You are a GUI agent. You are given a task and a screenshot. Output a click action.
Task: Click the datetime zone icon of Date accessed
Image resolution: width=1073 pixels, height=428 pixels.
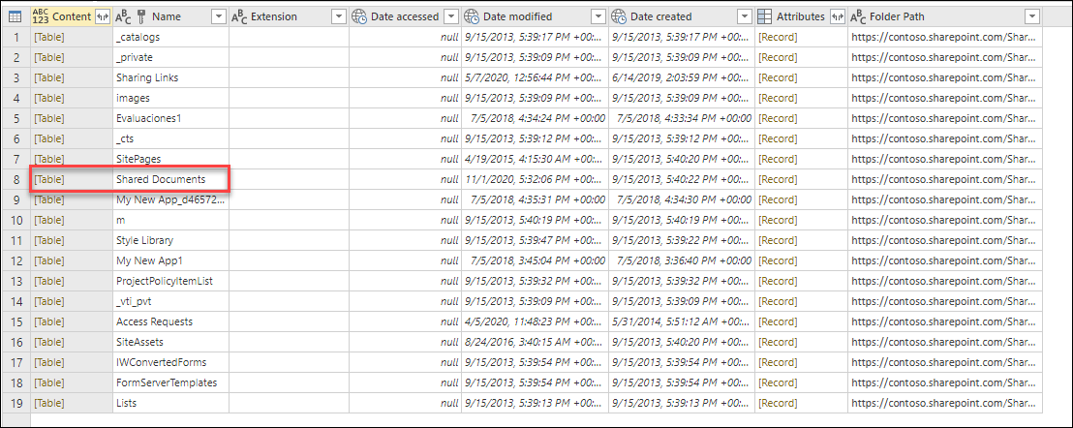359,16
